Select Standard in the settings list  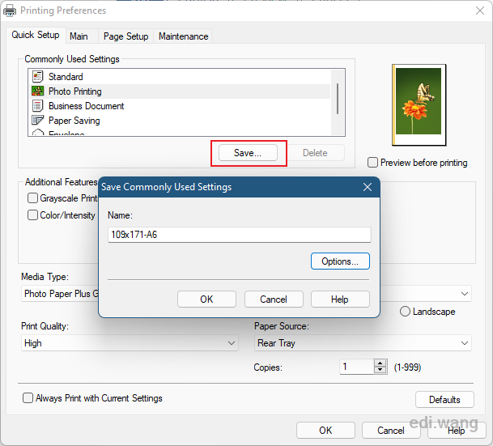point(180,77)
